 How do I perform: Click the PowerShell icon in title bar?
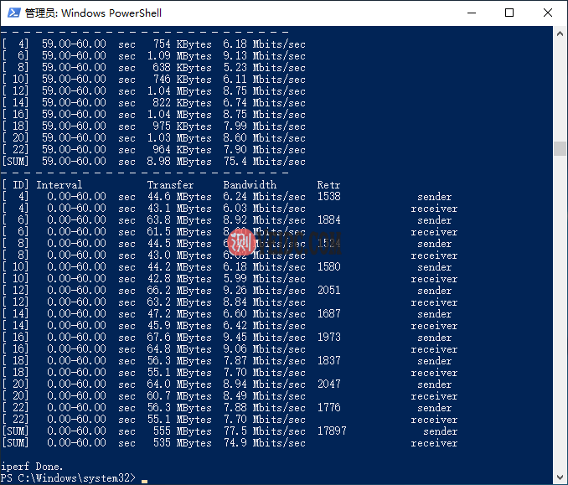click(x=14, y=13)
